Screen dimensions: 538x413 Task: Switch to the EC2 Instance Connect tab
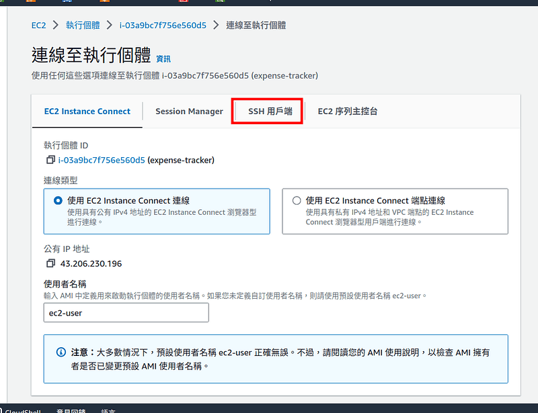click(x=87, y=111)
